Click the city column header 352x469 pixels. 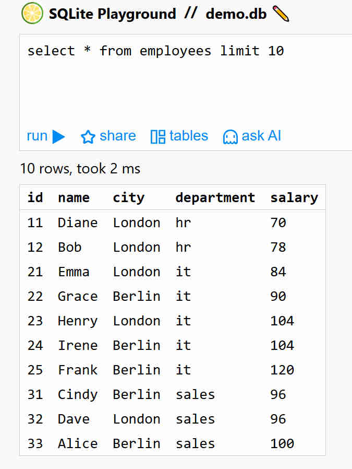click(x=128, y=198)
